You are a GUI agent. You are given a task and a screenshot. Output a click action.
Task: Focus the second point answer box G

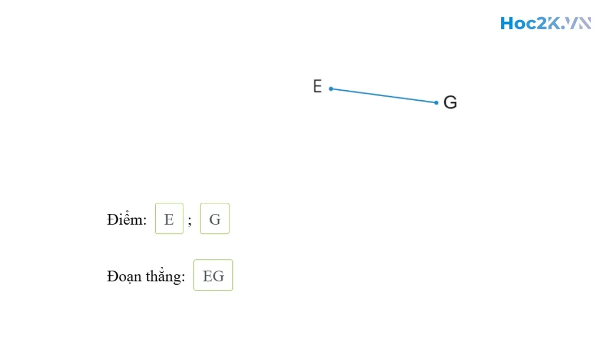(x=215, y=219)
